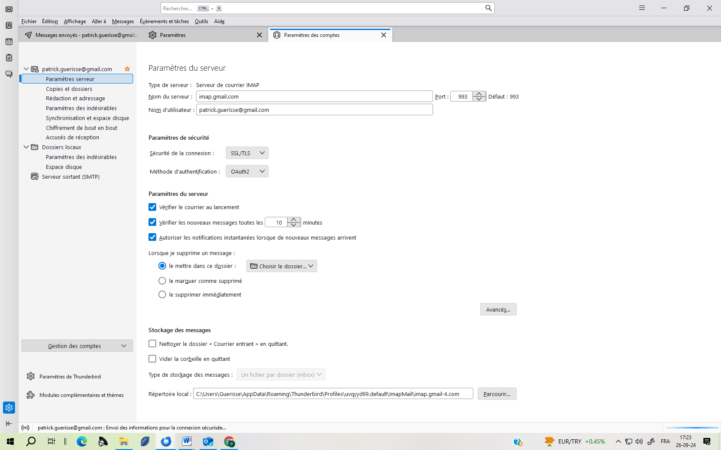The width and height of the screenshot is (721, 450).
Task: Toggle 'Vérifier les nouveaux messages toutes les' checkbox
Action: [152, 222]
